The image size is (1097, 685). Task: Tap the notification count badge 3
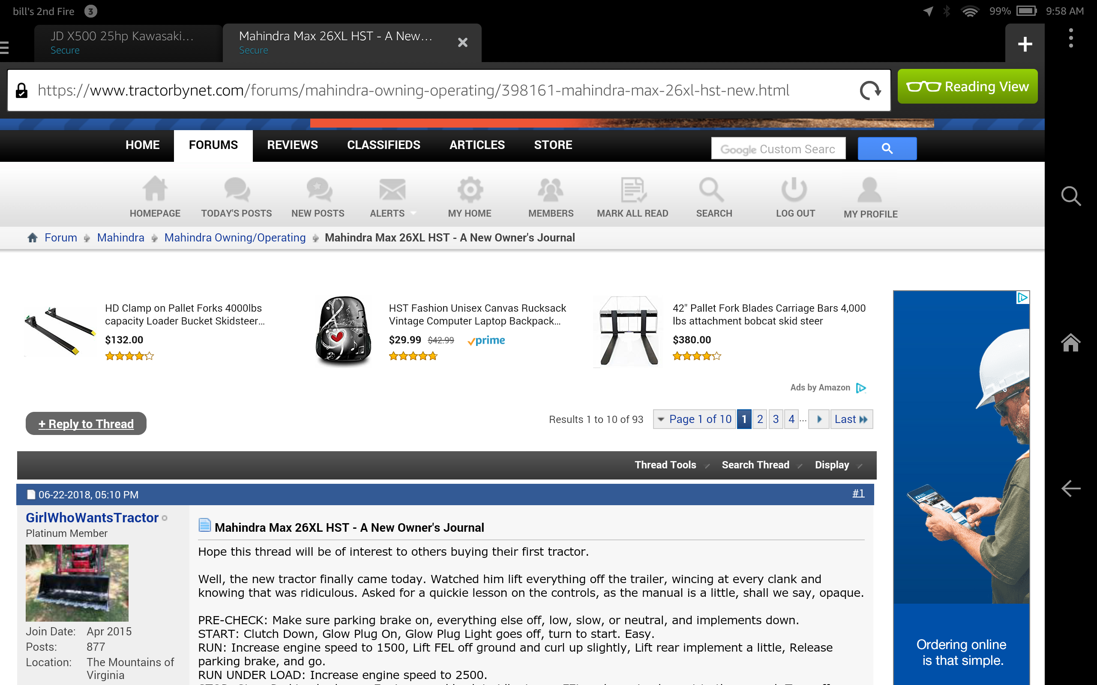(91, 11)
